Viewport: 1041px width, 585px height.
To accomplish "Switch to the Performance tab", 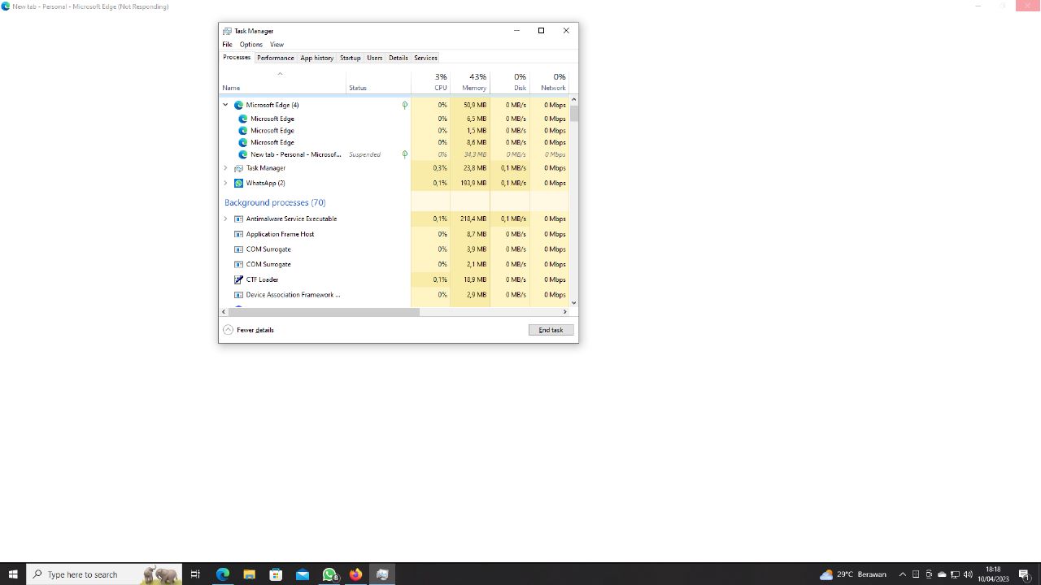I will coord(275,58).
